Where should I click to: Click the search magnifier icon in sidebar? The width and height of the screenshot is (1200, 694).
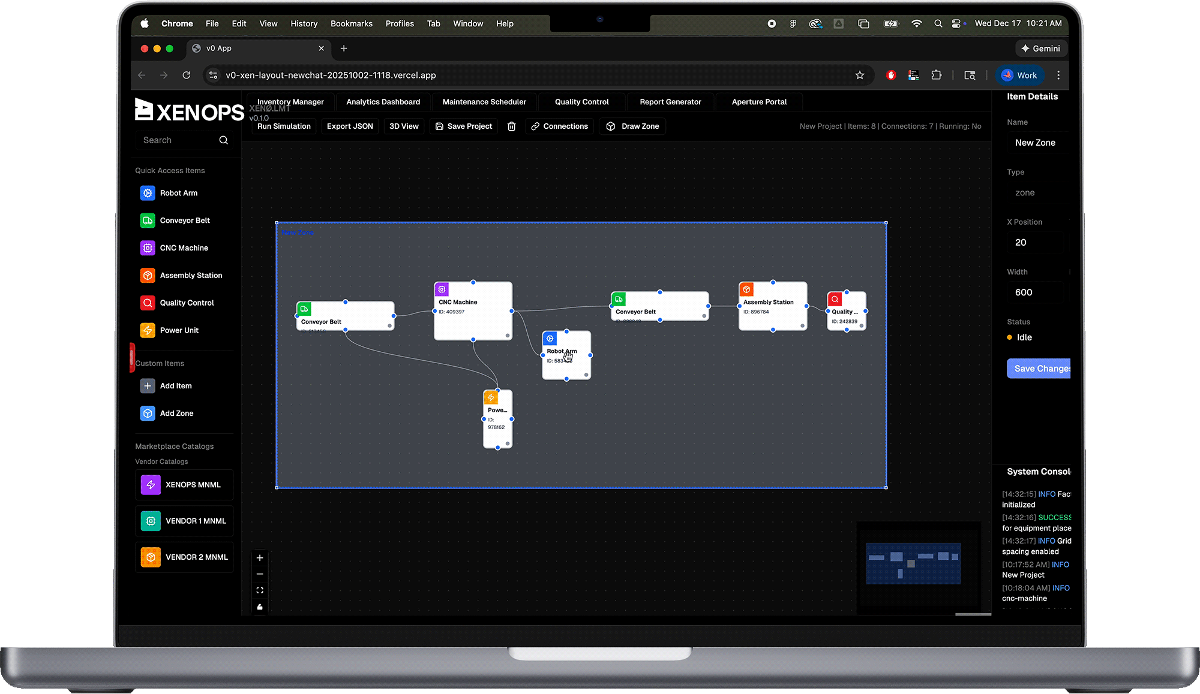[223, 140]
